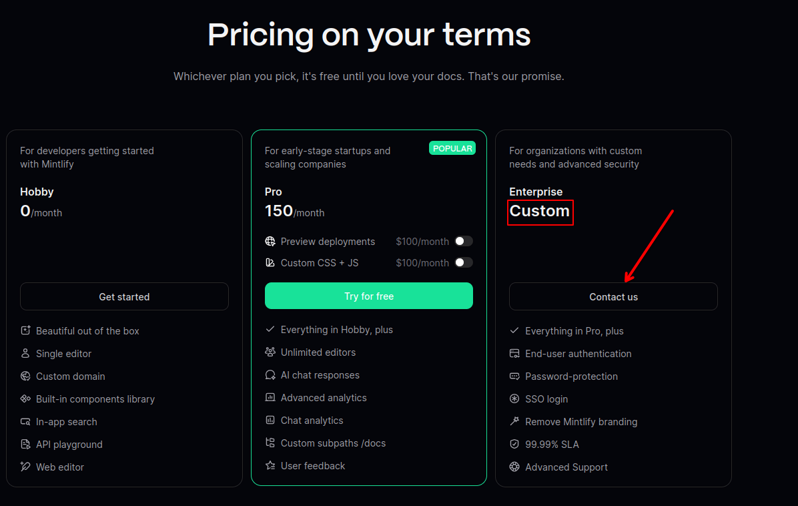Click the Custom CSS + JS icon

point(270,262)
